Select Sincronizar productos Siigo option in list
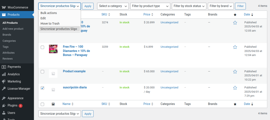 [x=60, y=29]
